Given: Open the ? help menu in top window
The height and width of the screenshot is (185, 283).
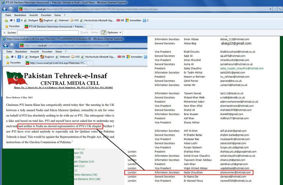Looking at the screenshot, I should click(65, 15).
